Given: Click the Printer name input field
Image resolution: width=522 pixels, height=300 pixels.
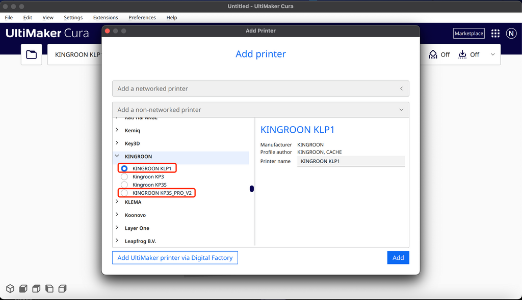Looking at the screenshot, I should (x=351, y=161).
